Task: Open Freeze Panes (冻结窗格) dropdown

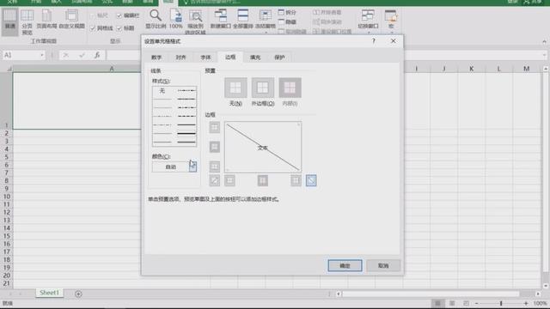Action: 265,21
